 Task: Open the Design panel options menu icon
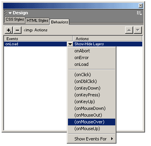tap(139, 13)
